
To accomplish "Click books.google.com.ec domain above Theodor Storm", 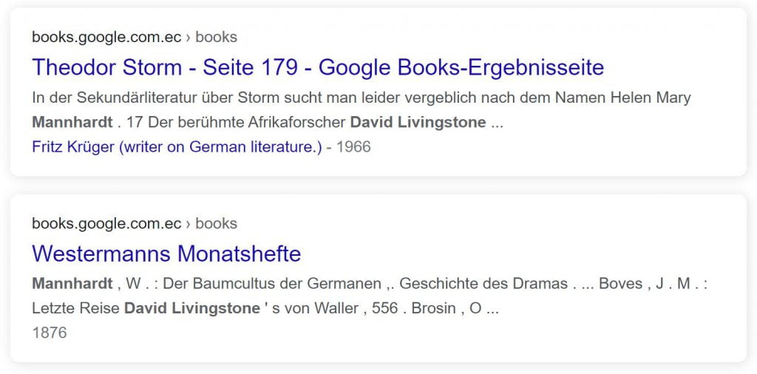I will tap(106, 37).
